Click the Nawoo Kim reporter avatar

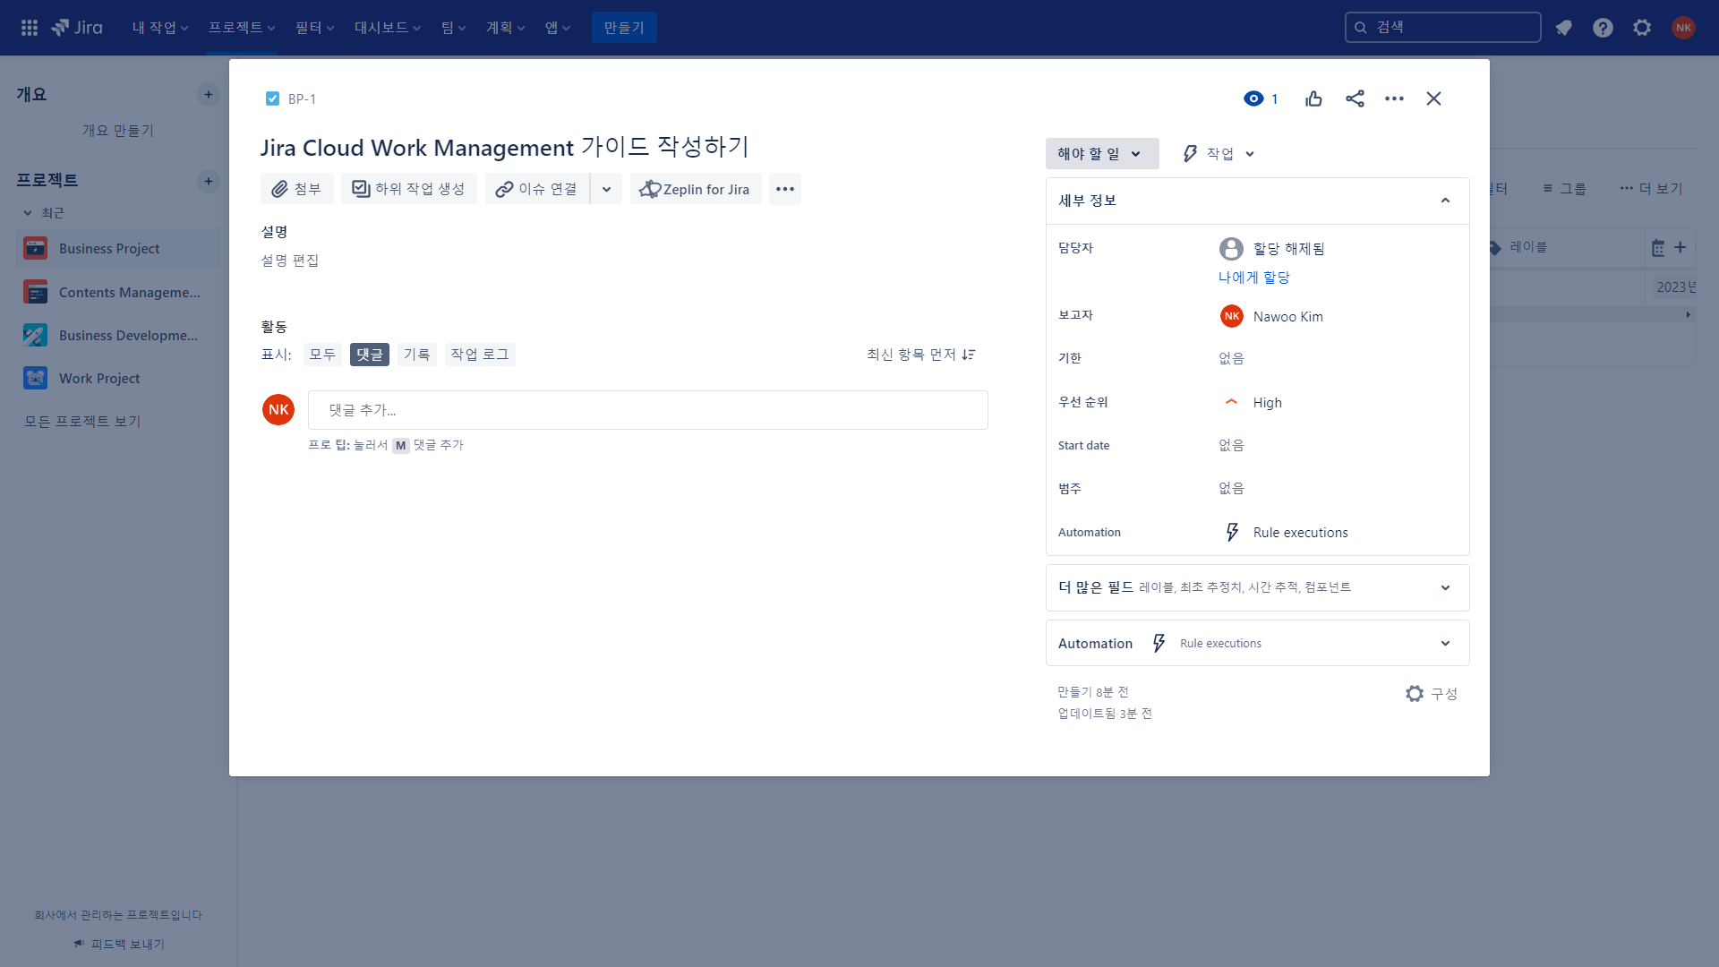pos(1231,316)
